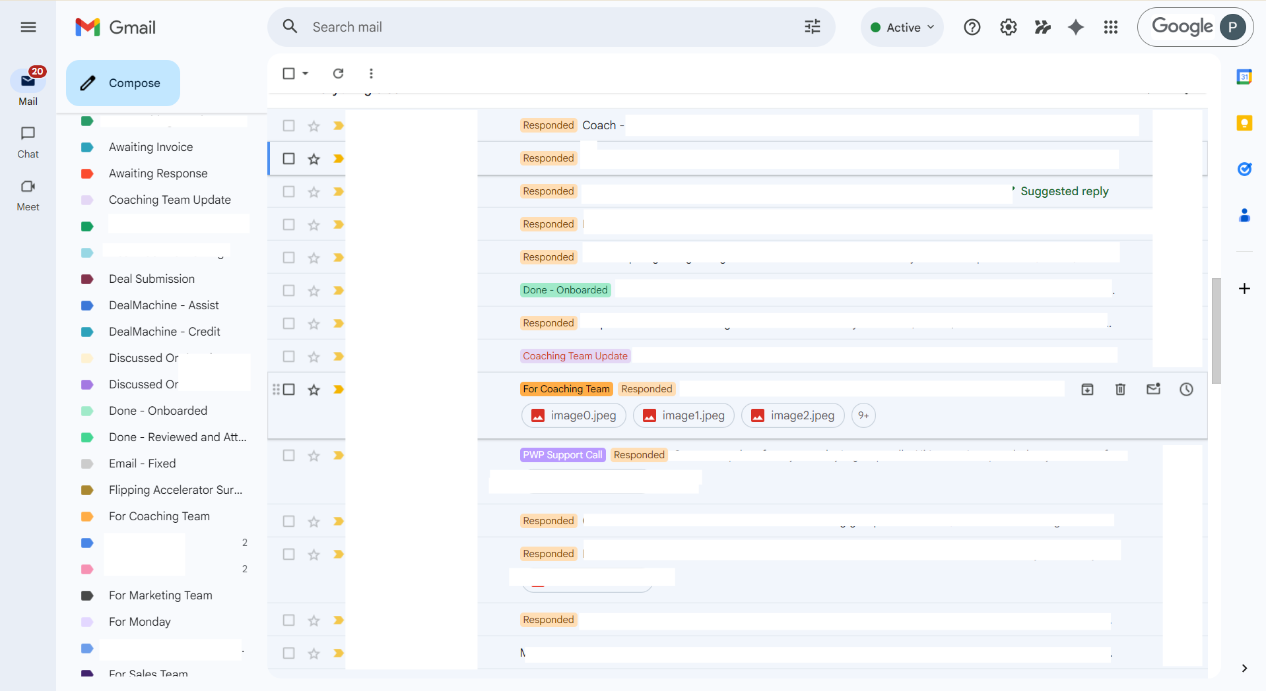Select the For Coaching Team email checkbox
1266x691 pixels.
click(288, 390)
